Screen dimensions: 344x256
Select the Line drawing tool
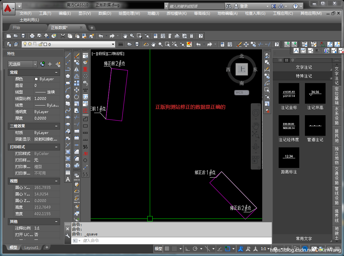pyautogui.click(x=68, y=56)
